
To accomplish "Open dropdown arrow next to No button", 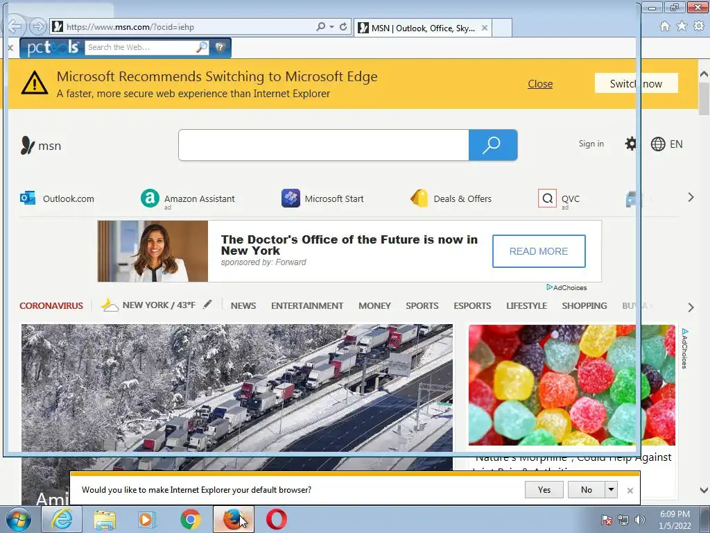I will pos(611,489).
